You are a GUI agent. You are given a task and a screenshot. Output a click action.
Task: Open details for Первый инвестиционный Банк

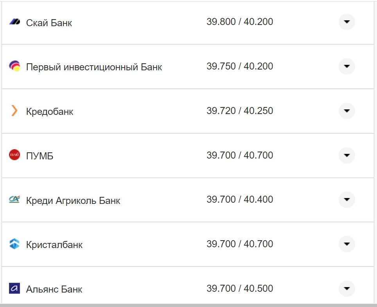point(346,66)
